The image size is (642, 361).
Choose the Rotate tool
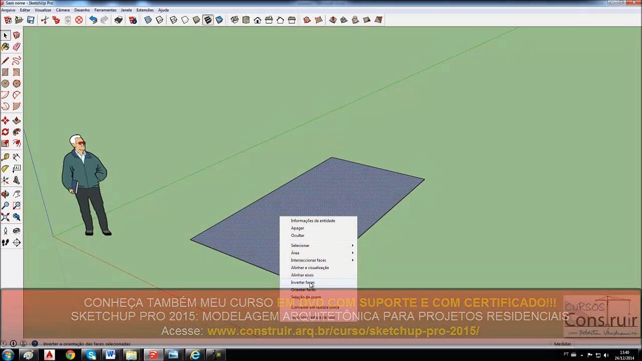point(6,132)
